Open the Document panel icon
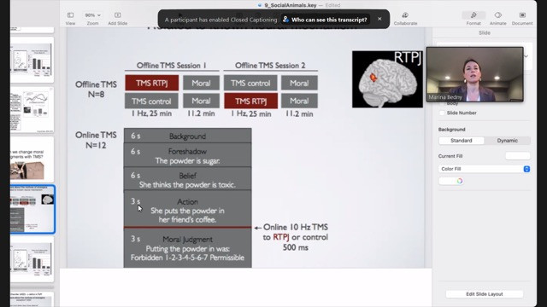 coord(522,15)
